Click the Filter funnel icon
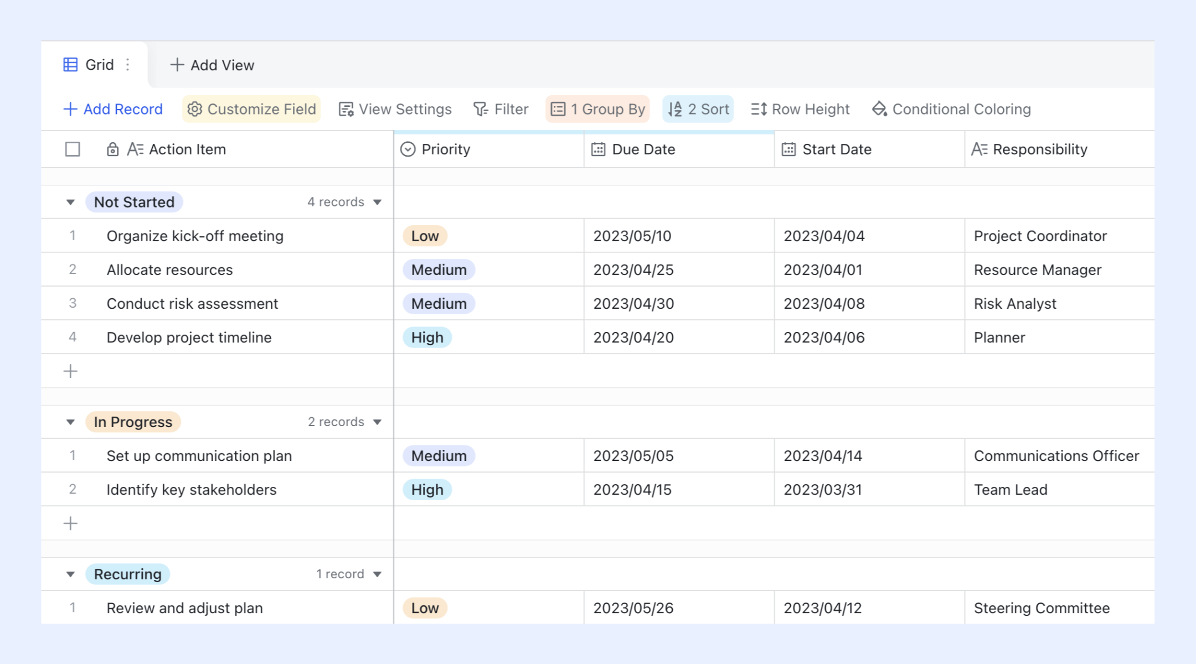 (x=481, y=109)
